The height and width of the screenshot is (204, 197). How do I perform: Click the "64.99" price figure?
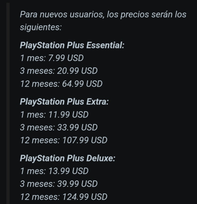[73, 84]
